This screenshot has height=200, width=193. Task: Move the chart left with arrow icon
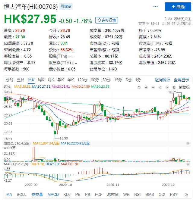point(160,87)
